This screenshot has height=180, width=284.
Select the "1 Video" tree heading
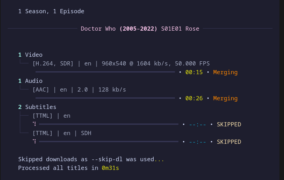click(30, 55)
